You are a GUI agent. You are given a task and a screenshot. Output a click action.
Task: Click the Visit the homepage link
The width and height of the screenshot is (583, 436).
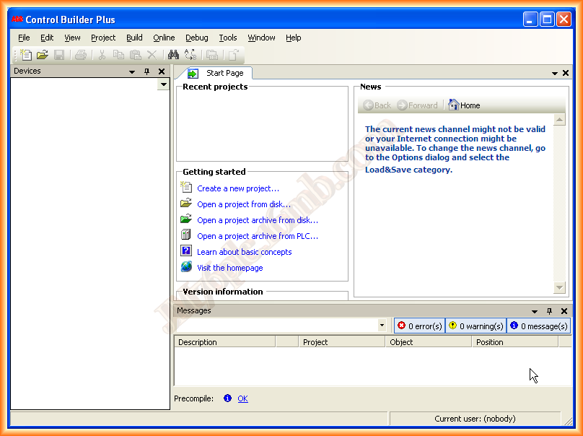pos(230,267)
